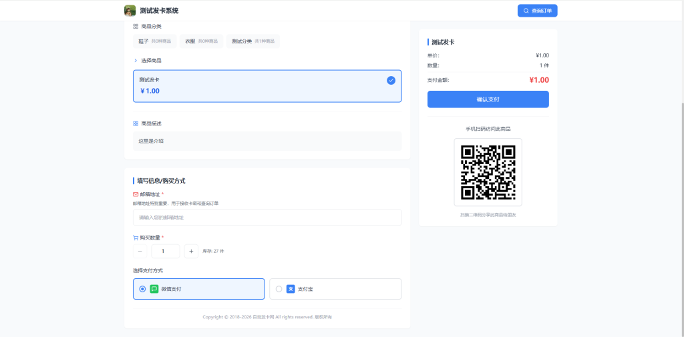Click the 选择支付方式 label
Image resolution: width=684 pixels, height=337 pixels.
point(148,271)
